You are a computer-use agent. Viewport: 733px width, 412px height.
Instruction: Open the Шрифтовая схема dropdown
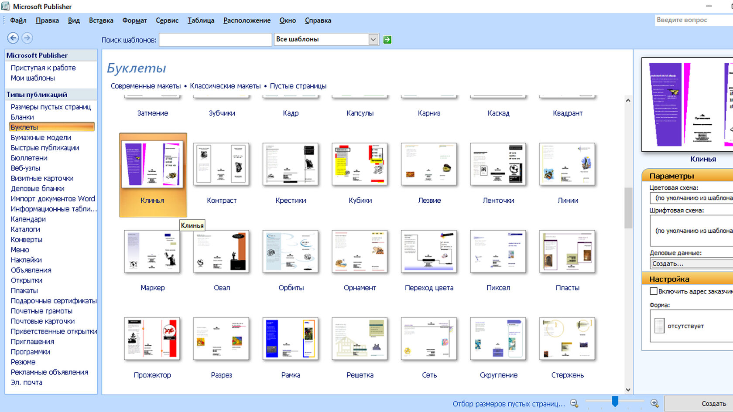[692, 231]
